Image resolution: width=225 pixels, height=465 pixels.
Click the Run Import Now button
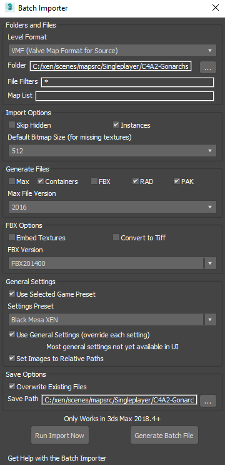point(60,436)
